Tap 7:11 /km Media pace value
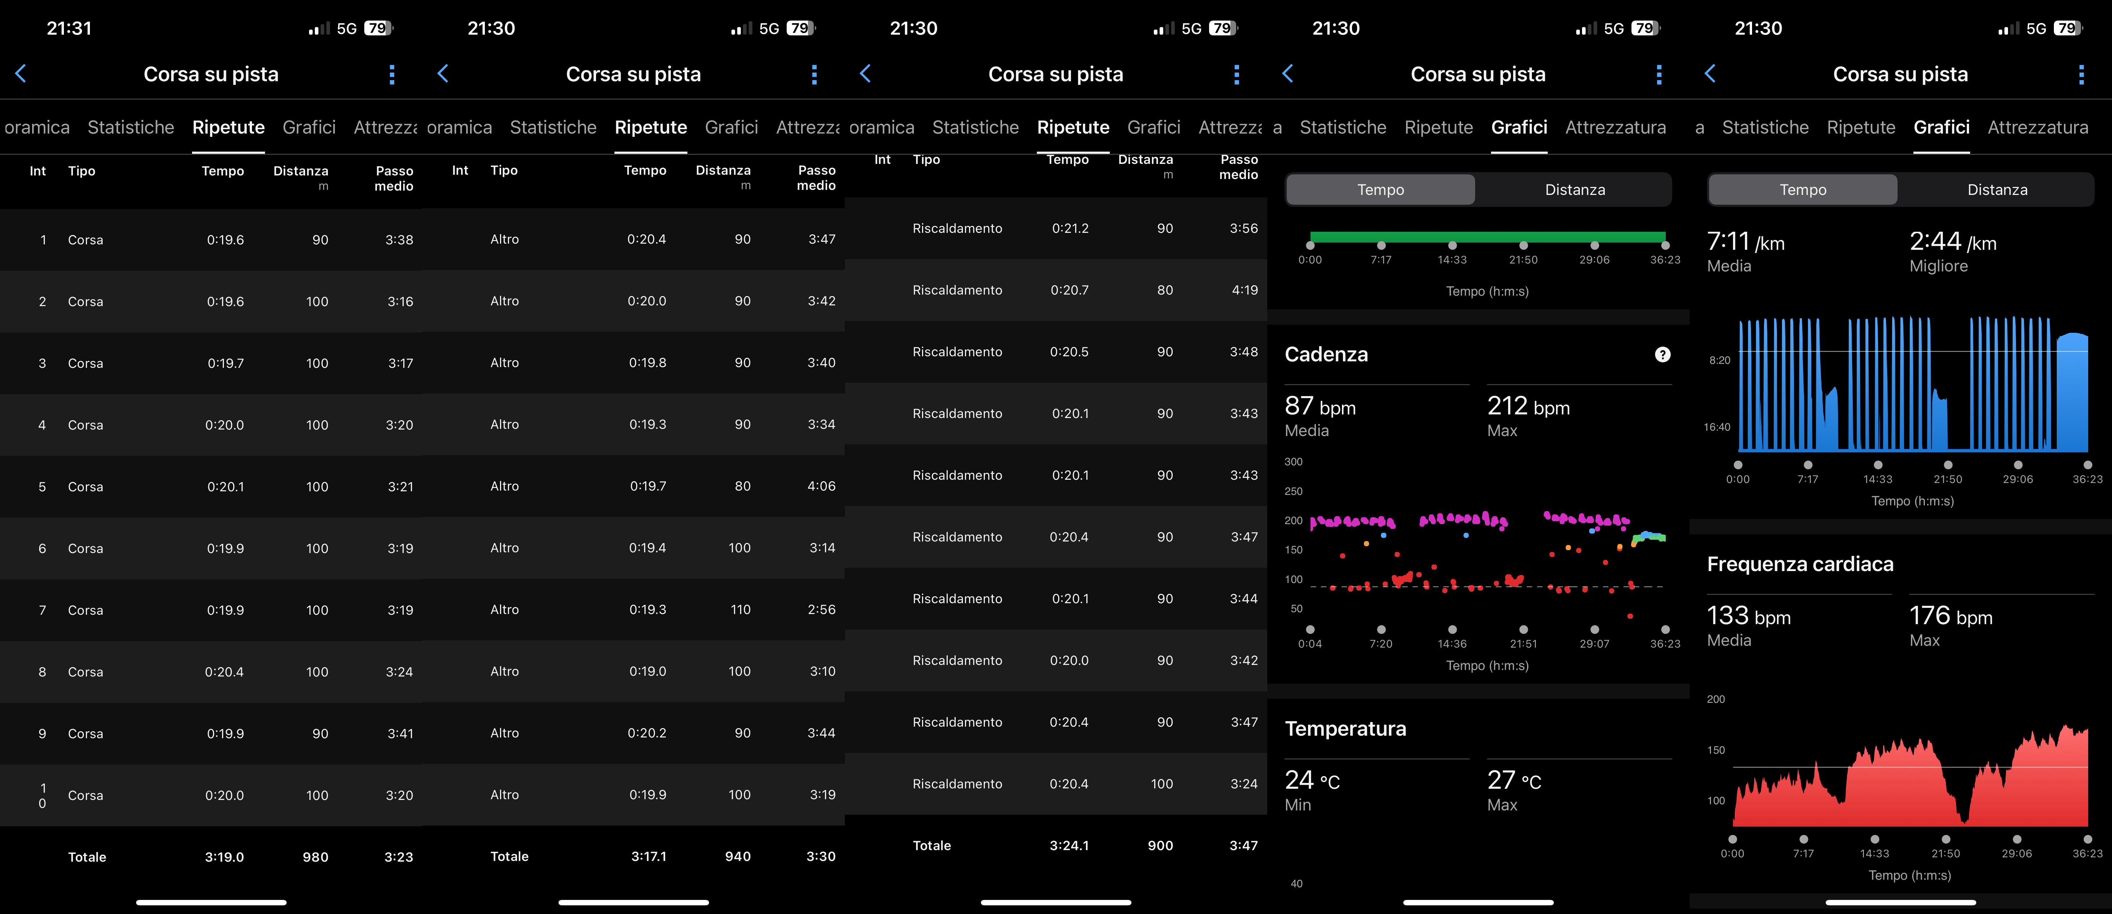This screenshot has height=914, width=2112. 1746,242
